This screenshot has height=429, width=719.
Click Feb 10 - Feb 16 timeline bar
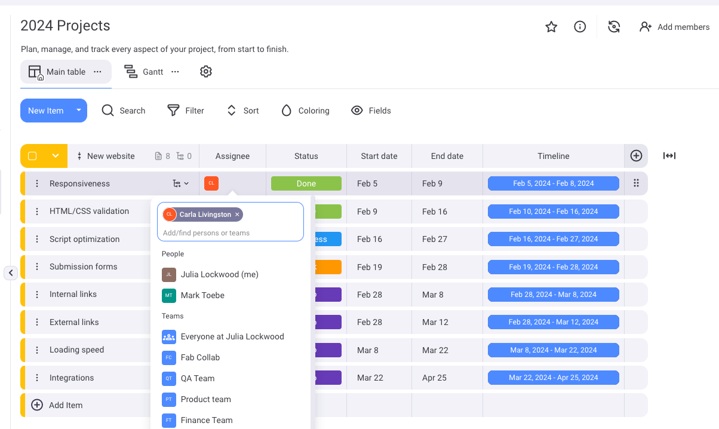(554, 211)
